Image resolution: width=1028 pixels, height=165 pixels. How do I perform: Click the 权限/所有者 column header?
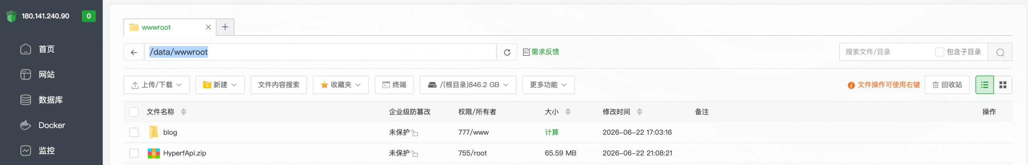pos(477,112)
